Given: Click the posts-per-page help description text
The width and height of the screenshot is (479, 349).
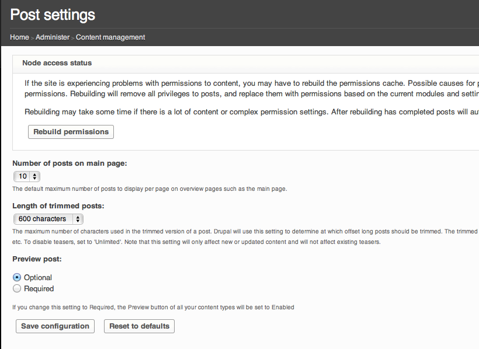Looking at the screenshot, I should point(150,189).
